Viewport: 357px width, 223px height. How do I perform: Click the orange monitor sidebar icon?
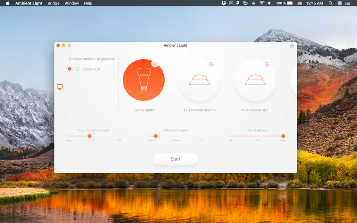pos(60,87)
